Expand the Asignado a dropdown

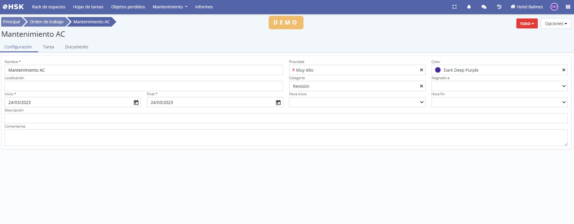564,86
